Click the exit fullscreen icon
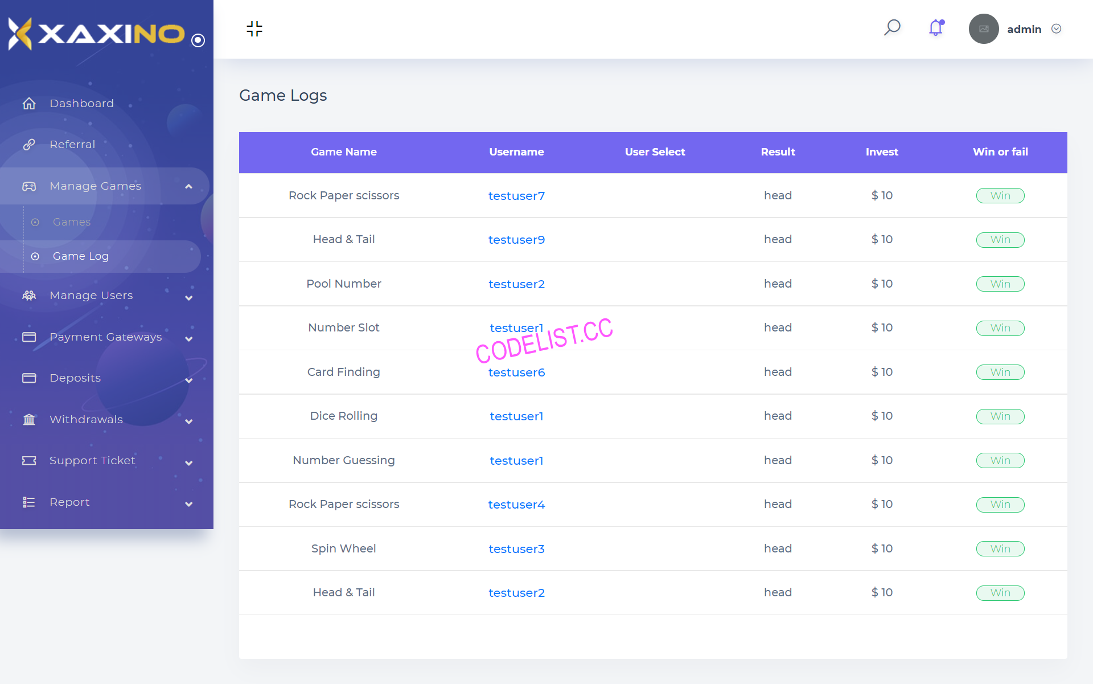The image size is (1093, 684). pos(254,28)
